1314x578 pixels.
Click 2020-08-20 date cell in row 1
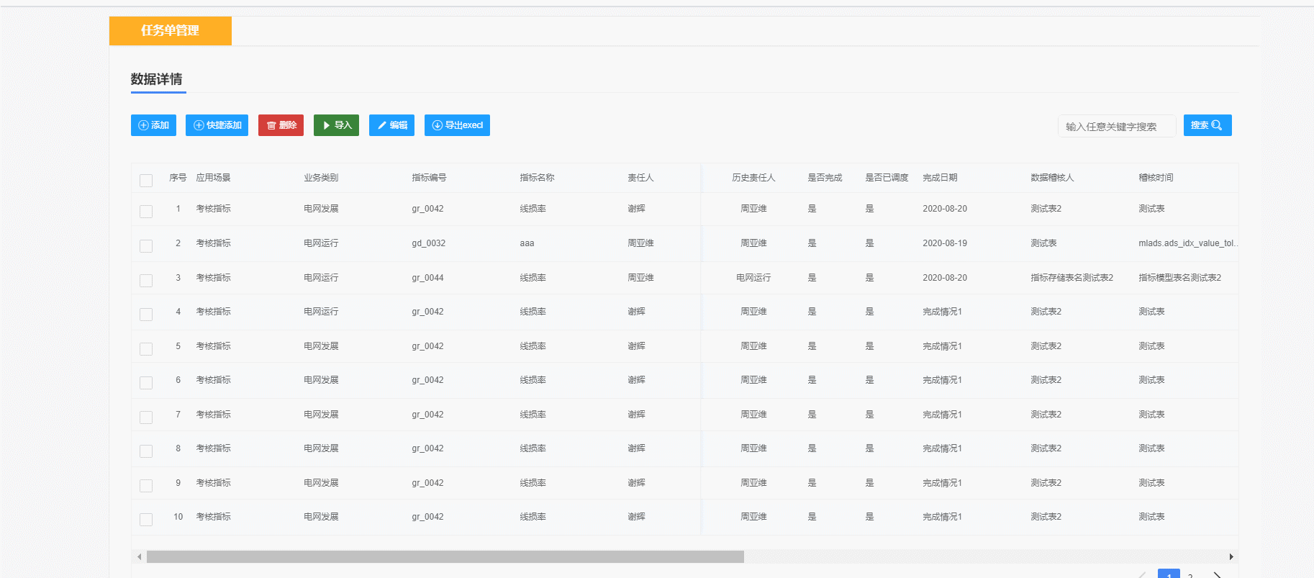point(945,209)
